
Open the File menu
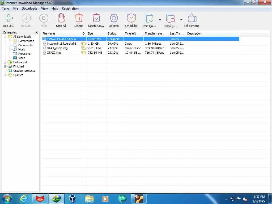(16, 8)
